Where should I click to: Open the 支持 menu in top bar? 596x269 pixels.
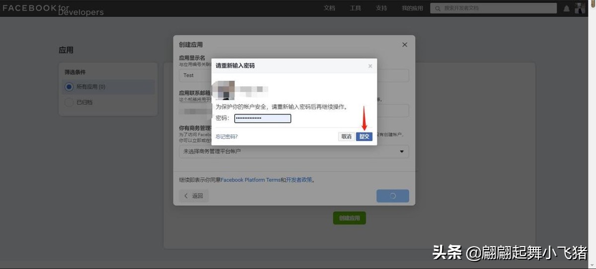381,8
